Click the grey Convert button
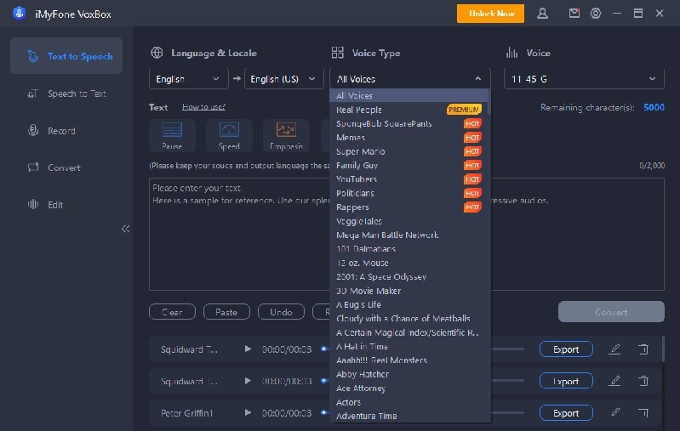680x431 pixels. (611, 312)
